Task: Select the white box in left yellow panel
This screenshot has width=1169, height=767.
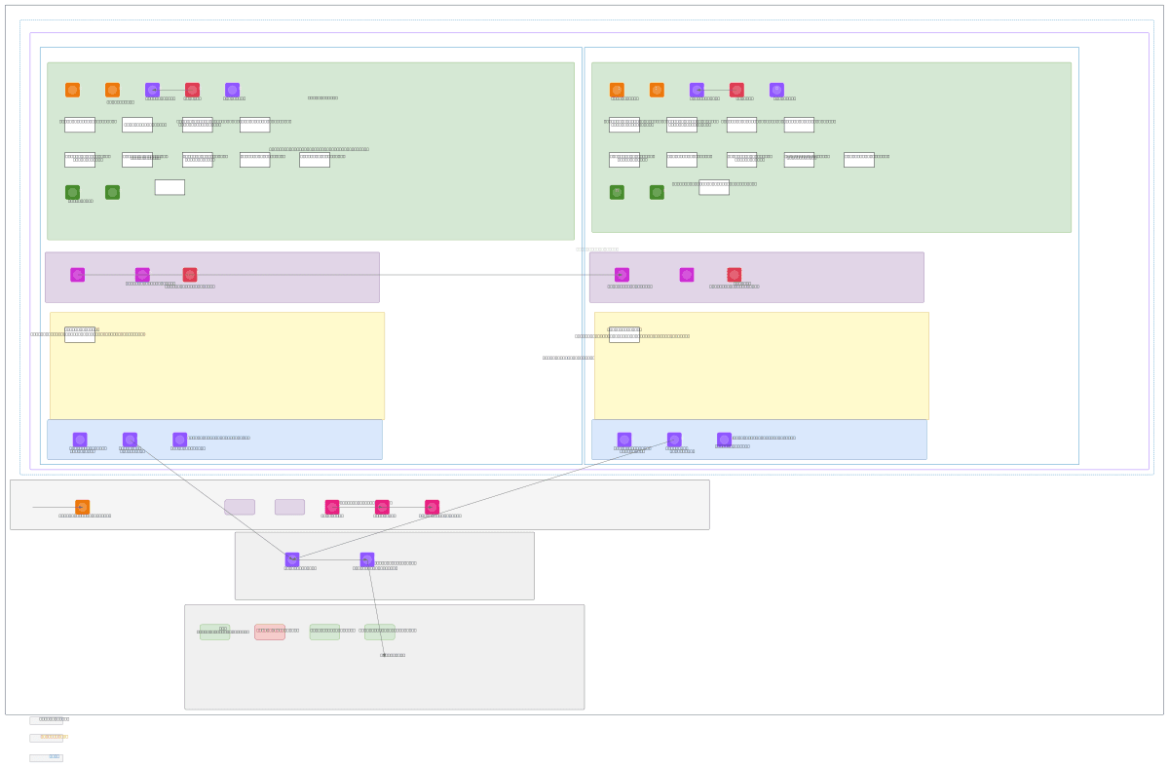Action: click(80, 334)
